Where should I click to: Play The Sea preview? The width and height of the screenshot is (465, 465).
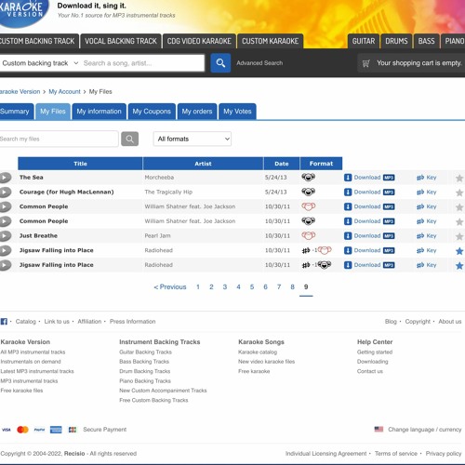click(5, 178)
